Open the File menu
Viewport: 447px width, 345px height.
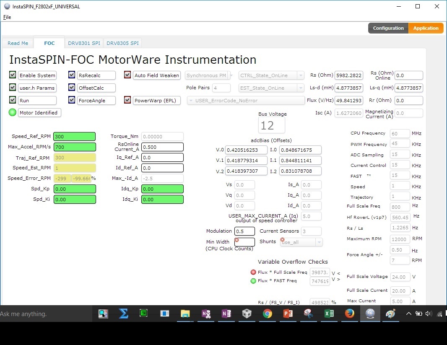(x=7, y=17)
